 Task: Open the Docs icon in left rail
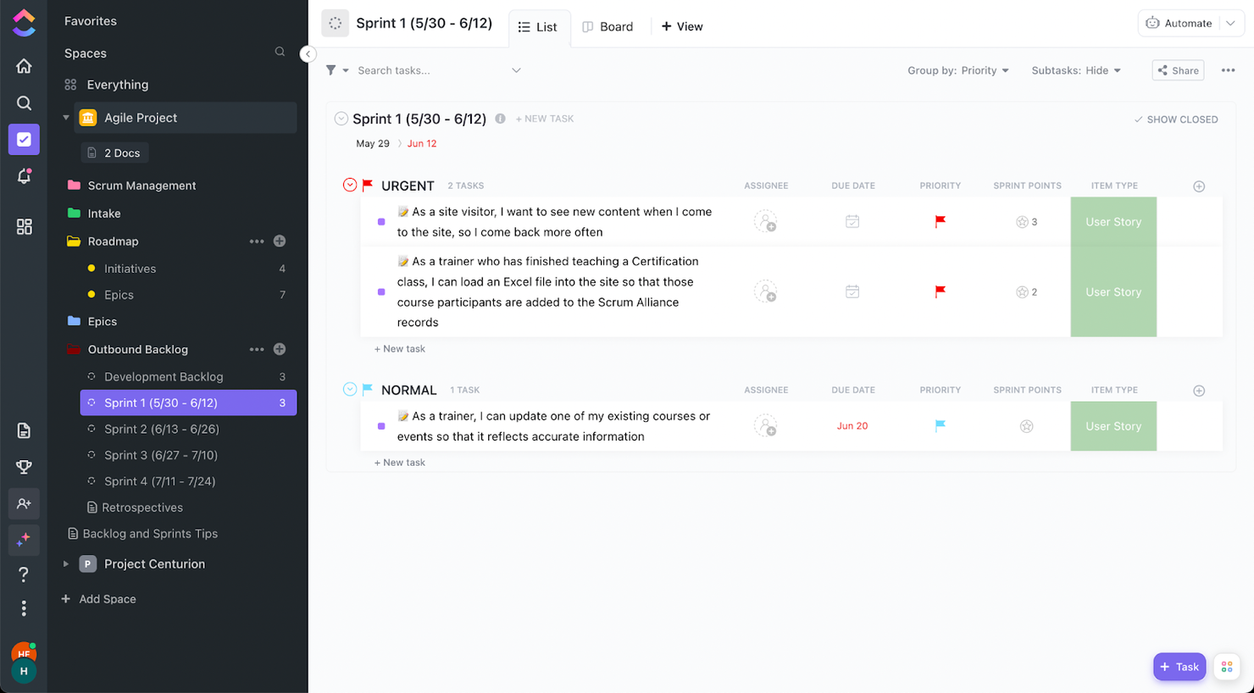tap(24, 430)
